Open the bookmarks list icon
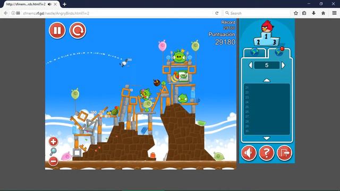The width and height of the screenshot is (340, 191). (x=304, y=13)
